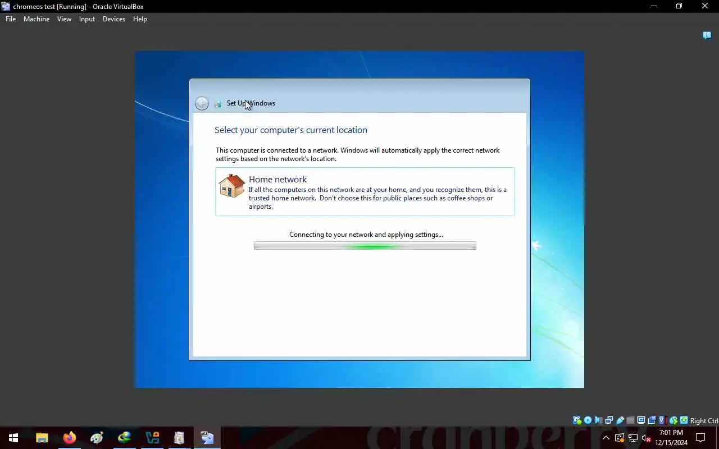Open the VirtualBox notification center icon
This screenshot has width=719, height=449.
coord(707,35)
